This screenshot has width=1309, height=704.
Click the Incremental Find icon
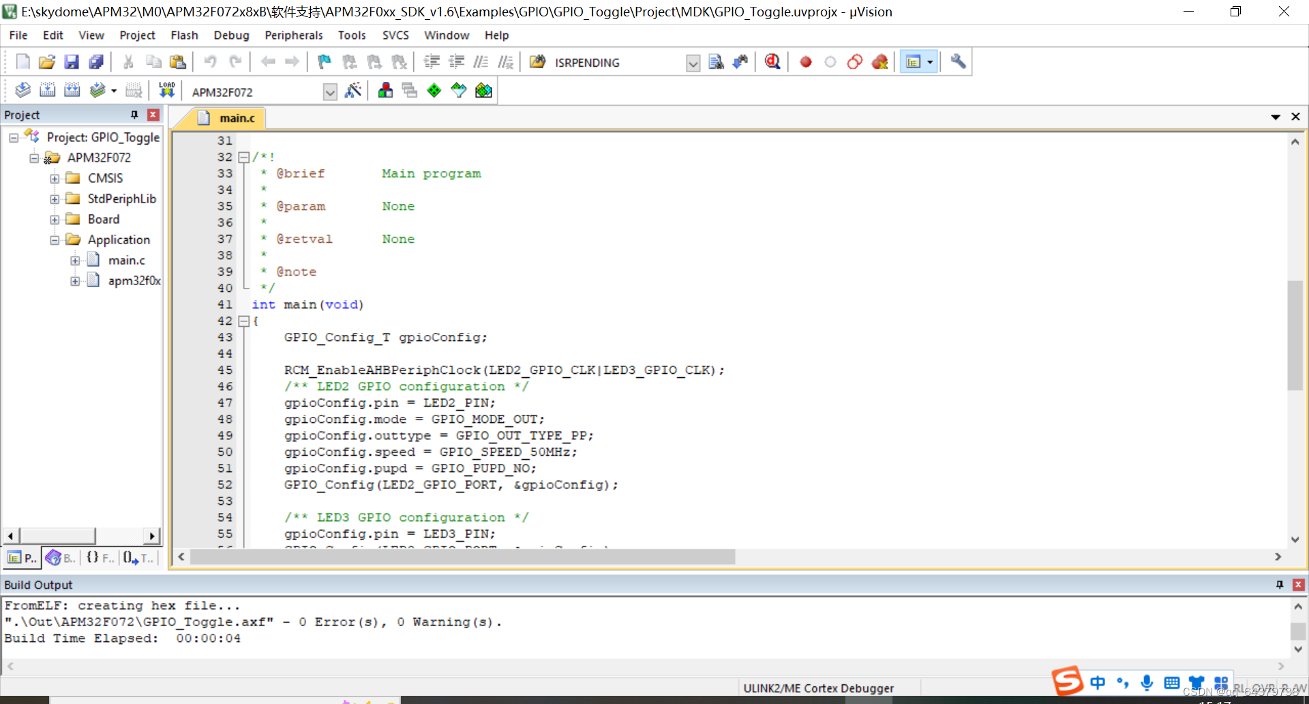coord(740,62)
